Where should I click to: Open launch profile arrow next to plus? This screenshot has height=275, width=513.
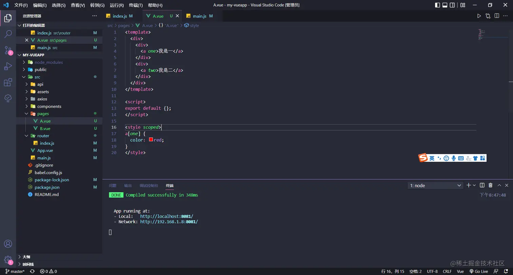tap(474, 185)
